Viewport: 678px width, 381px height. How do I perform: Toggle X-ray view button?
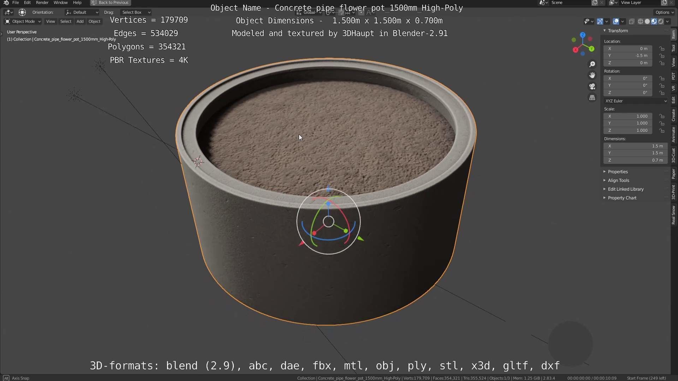(632, 22)
